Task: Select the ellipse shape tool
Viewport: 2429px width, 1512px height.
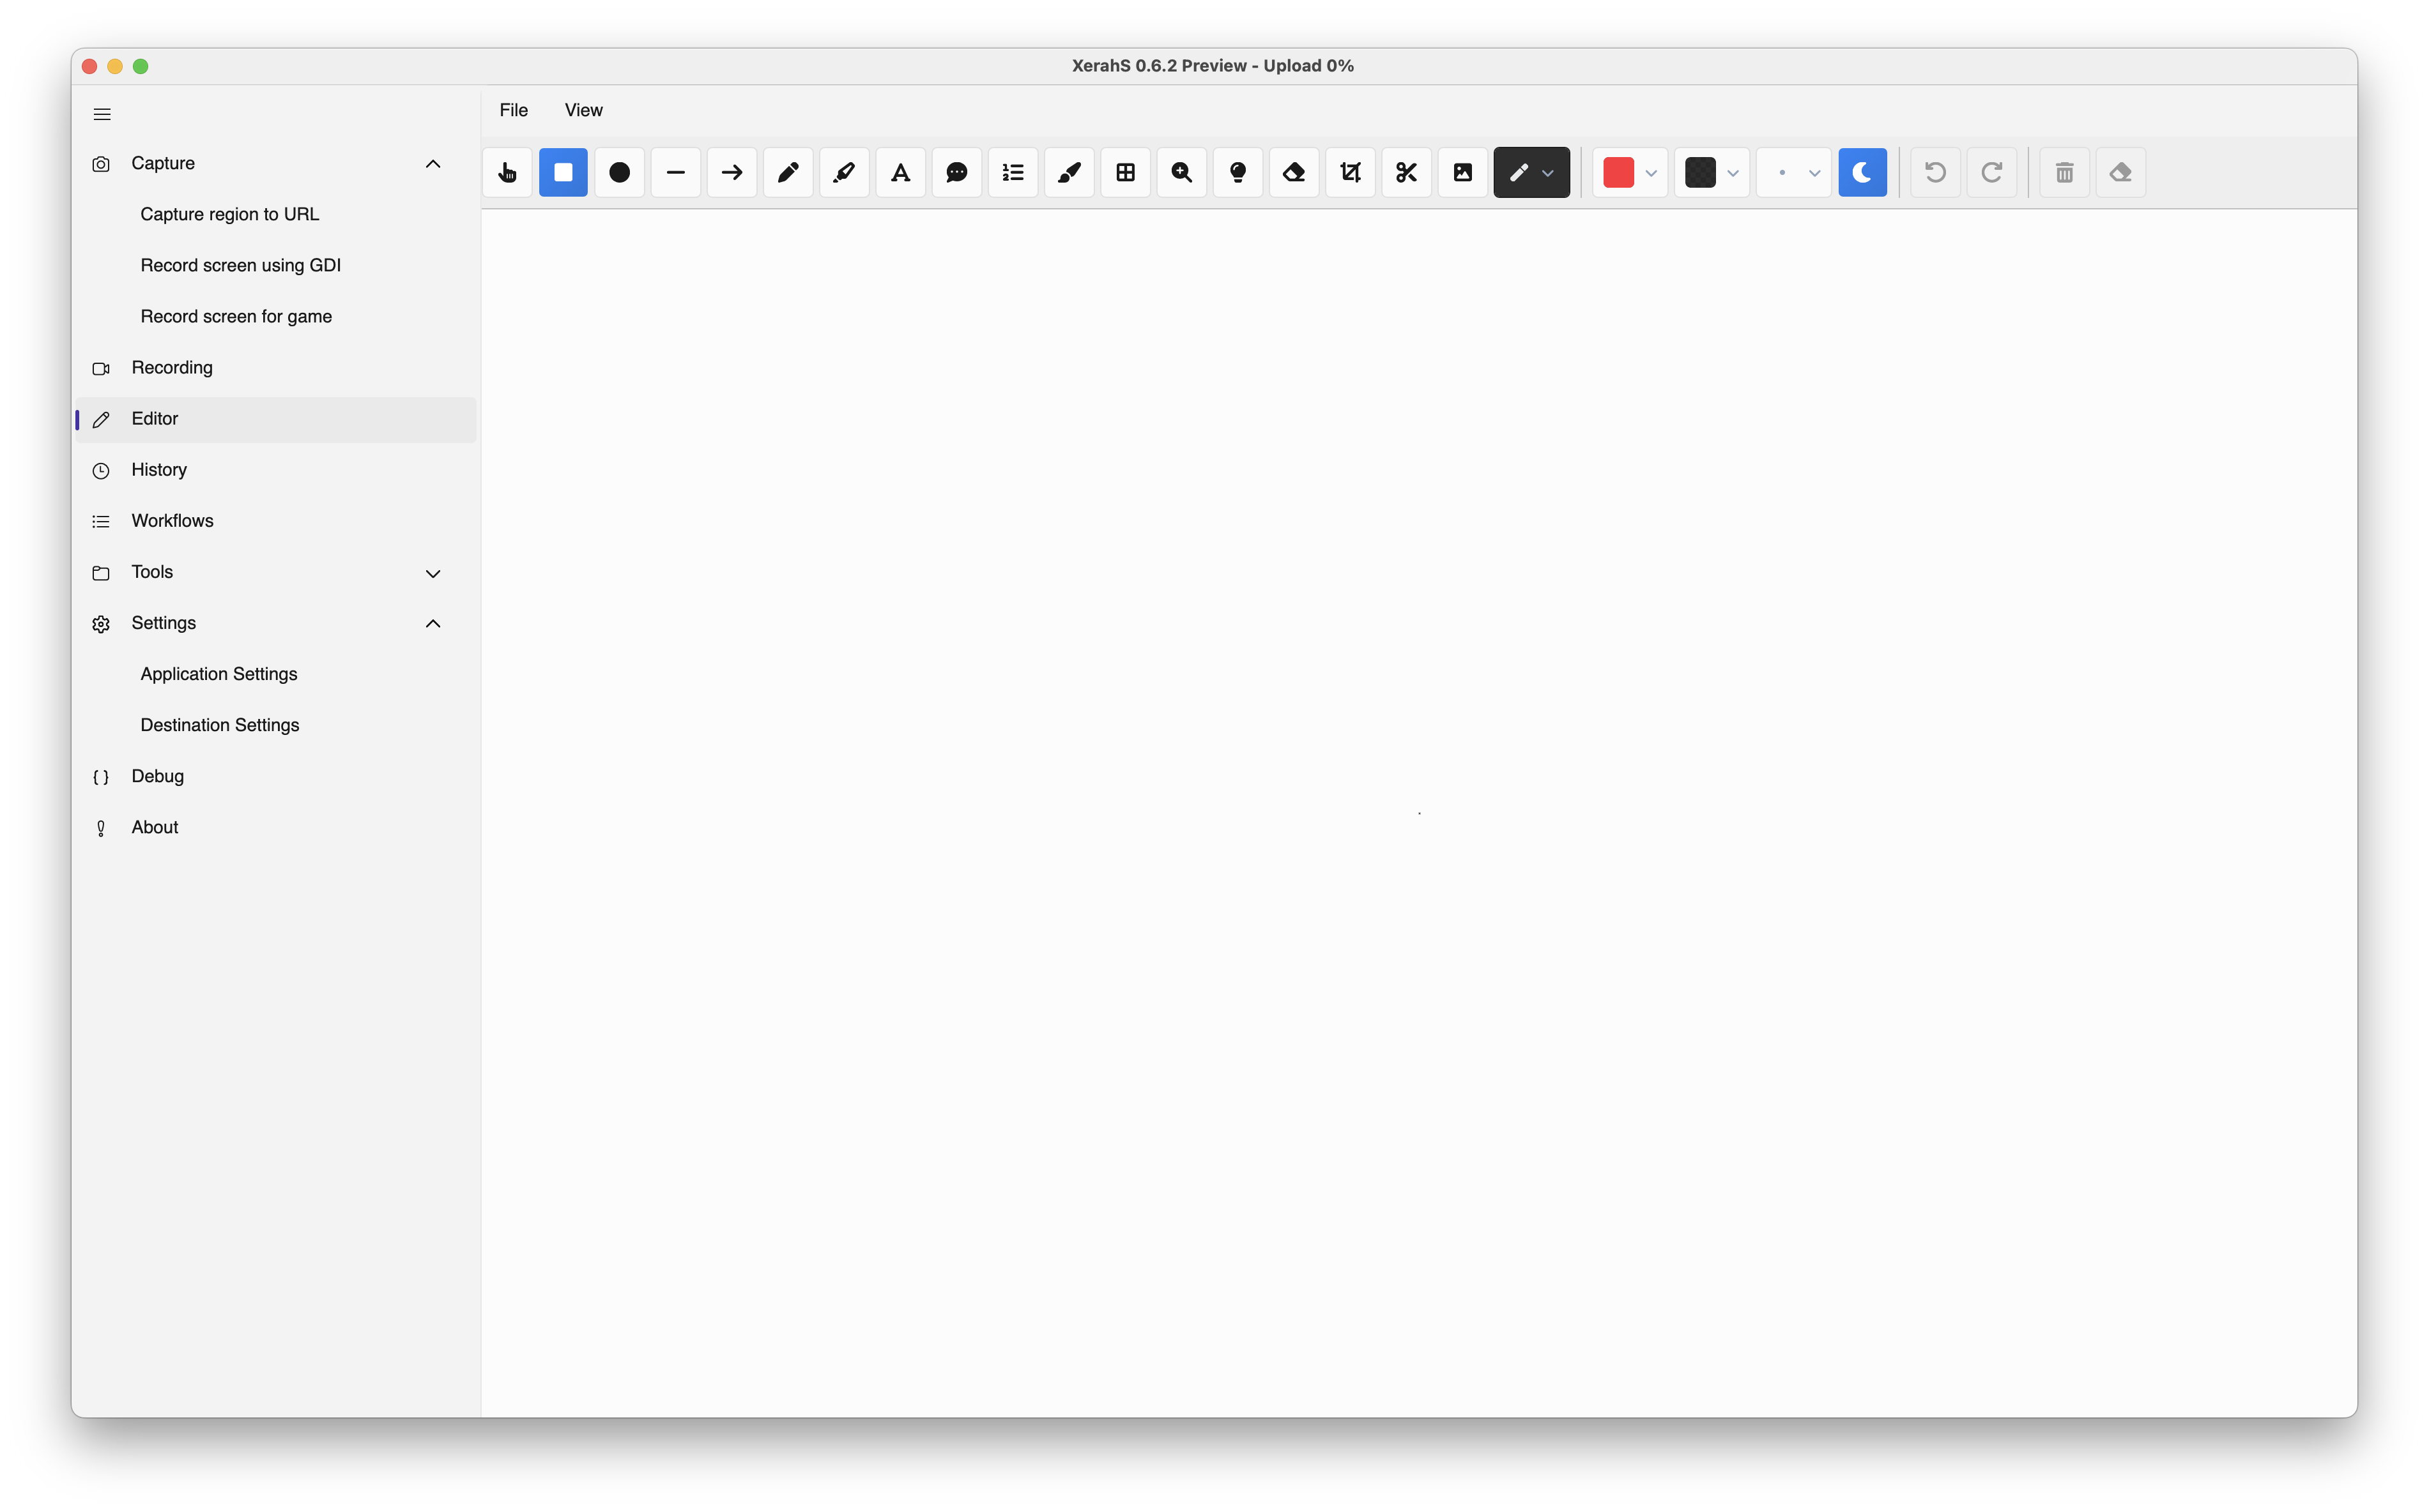Action: tap(619, 173)
